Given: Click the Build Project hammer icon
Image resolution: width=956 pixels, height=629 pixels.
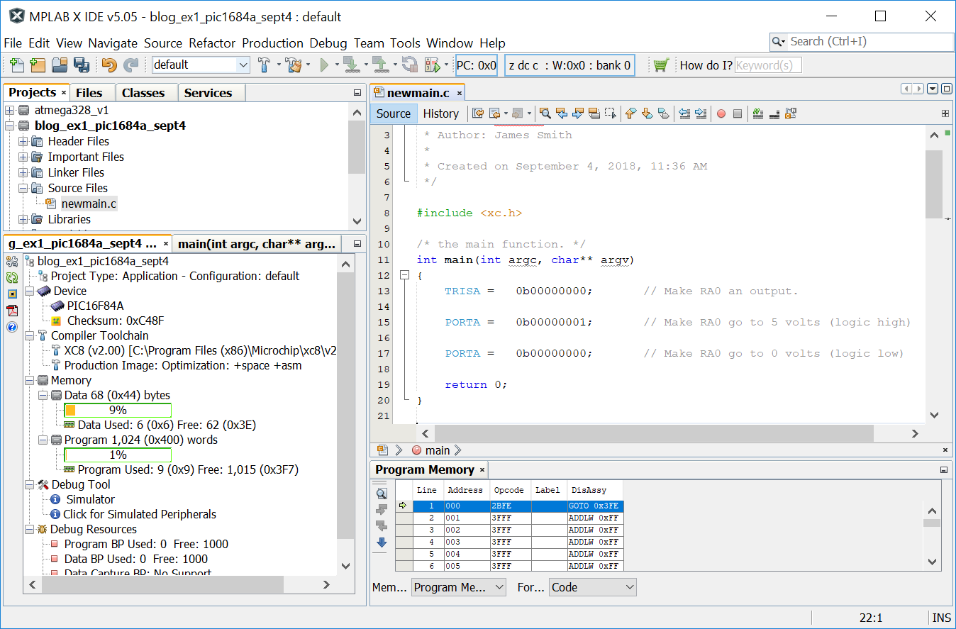Looking at the screenshot, I should click(x=264, y=65).
